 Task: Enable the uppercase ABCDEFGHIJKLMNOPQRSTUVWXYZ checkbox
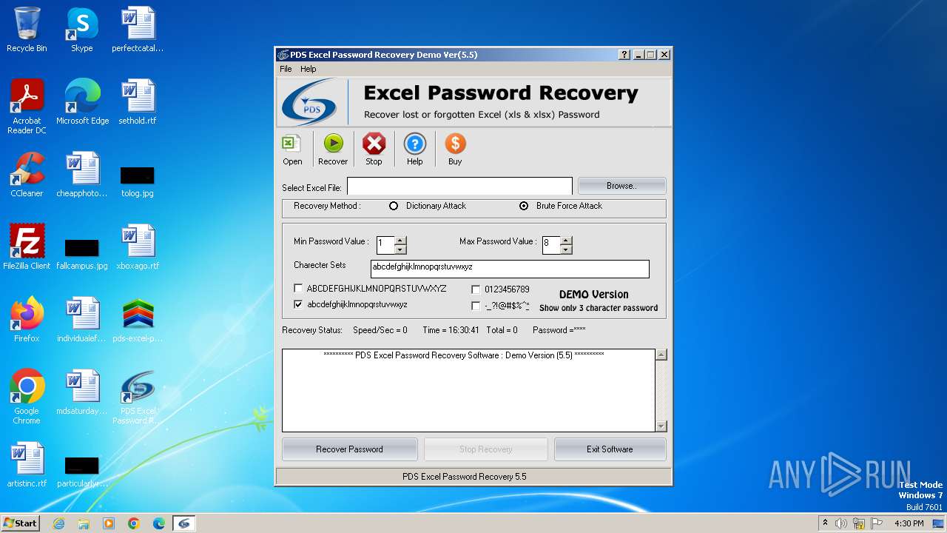(x=298, y=289)
